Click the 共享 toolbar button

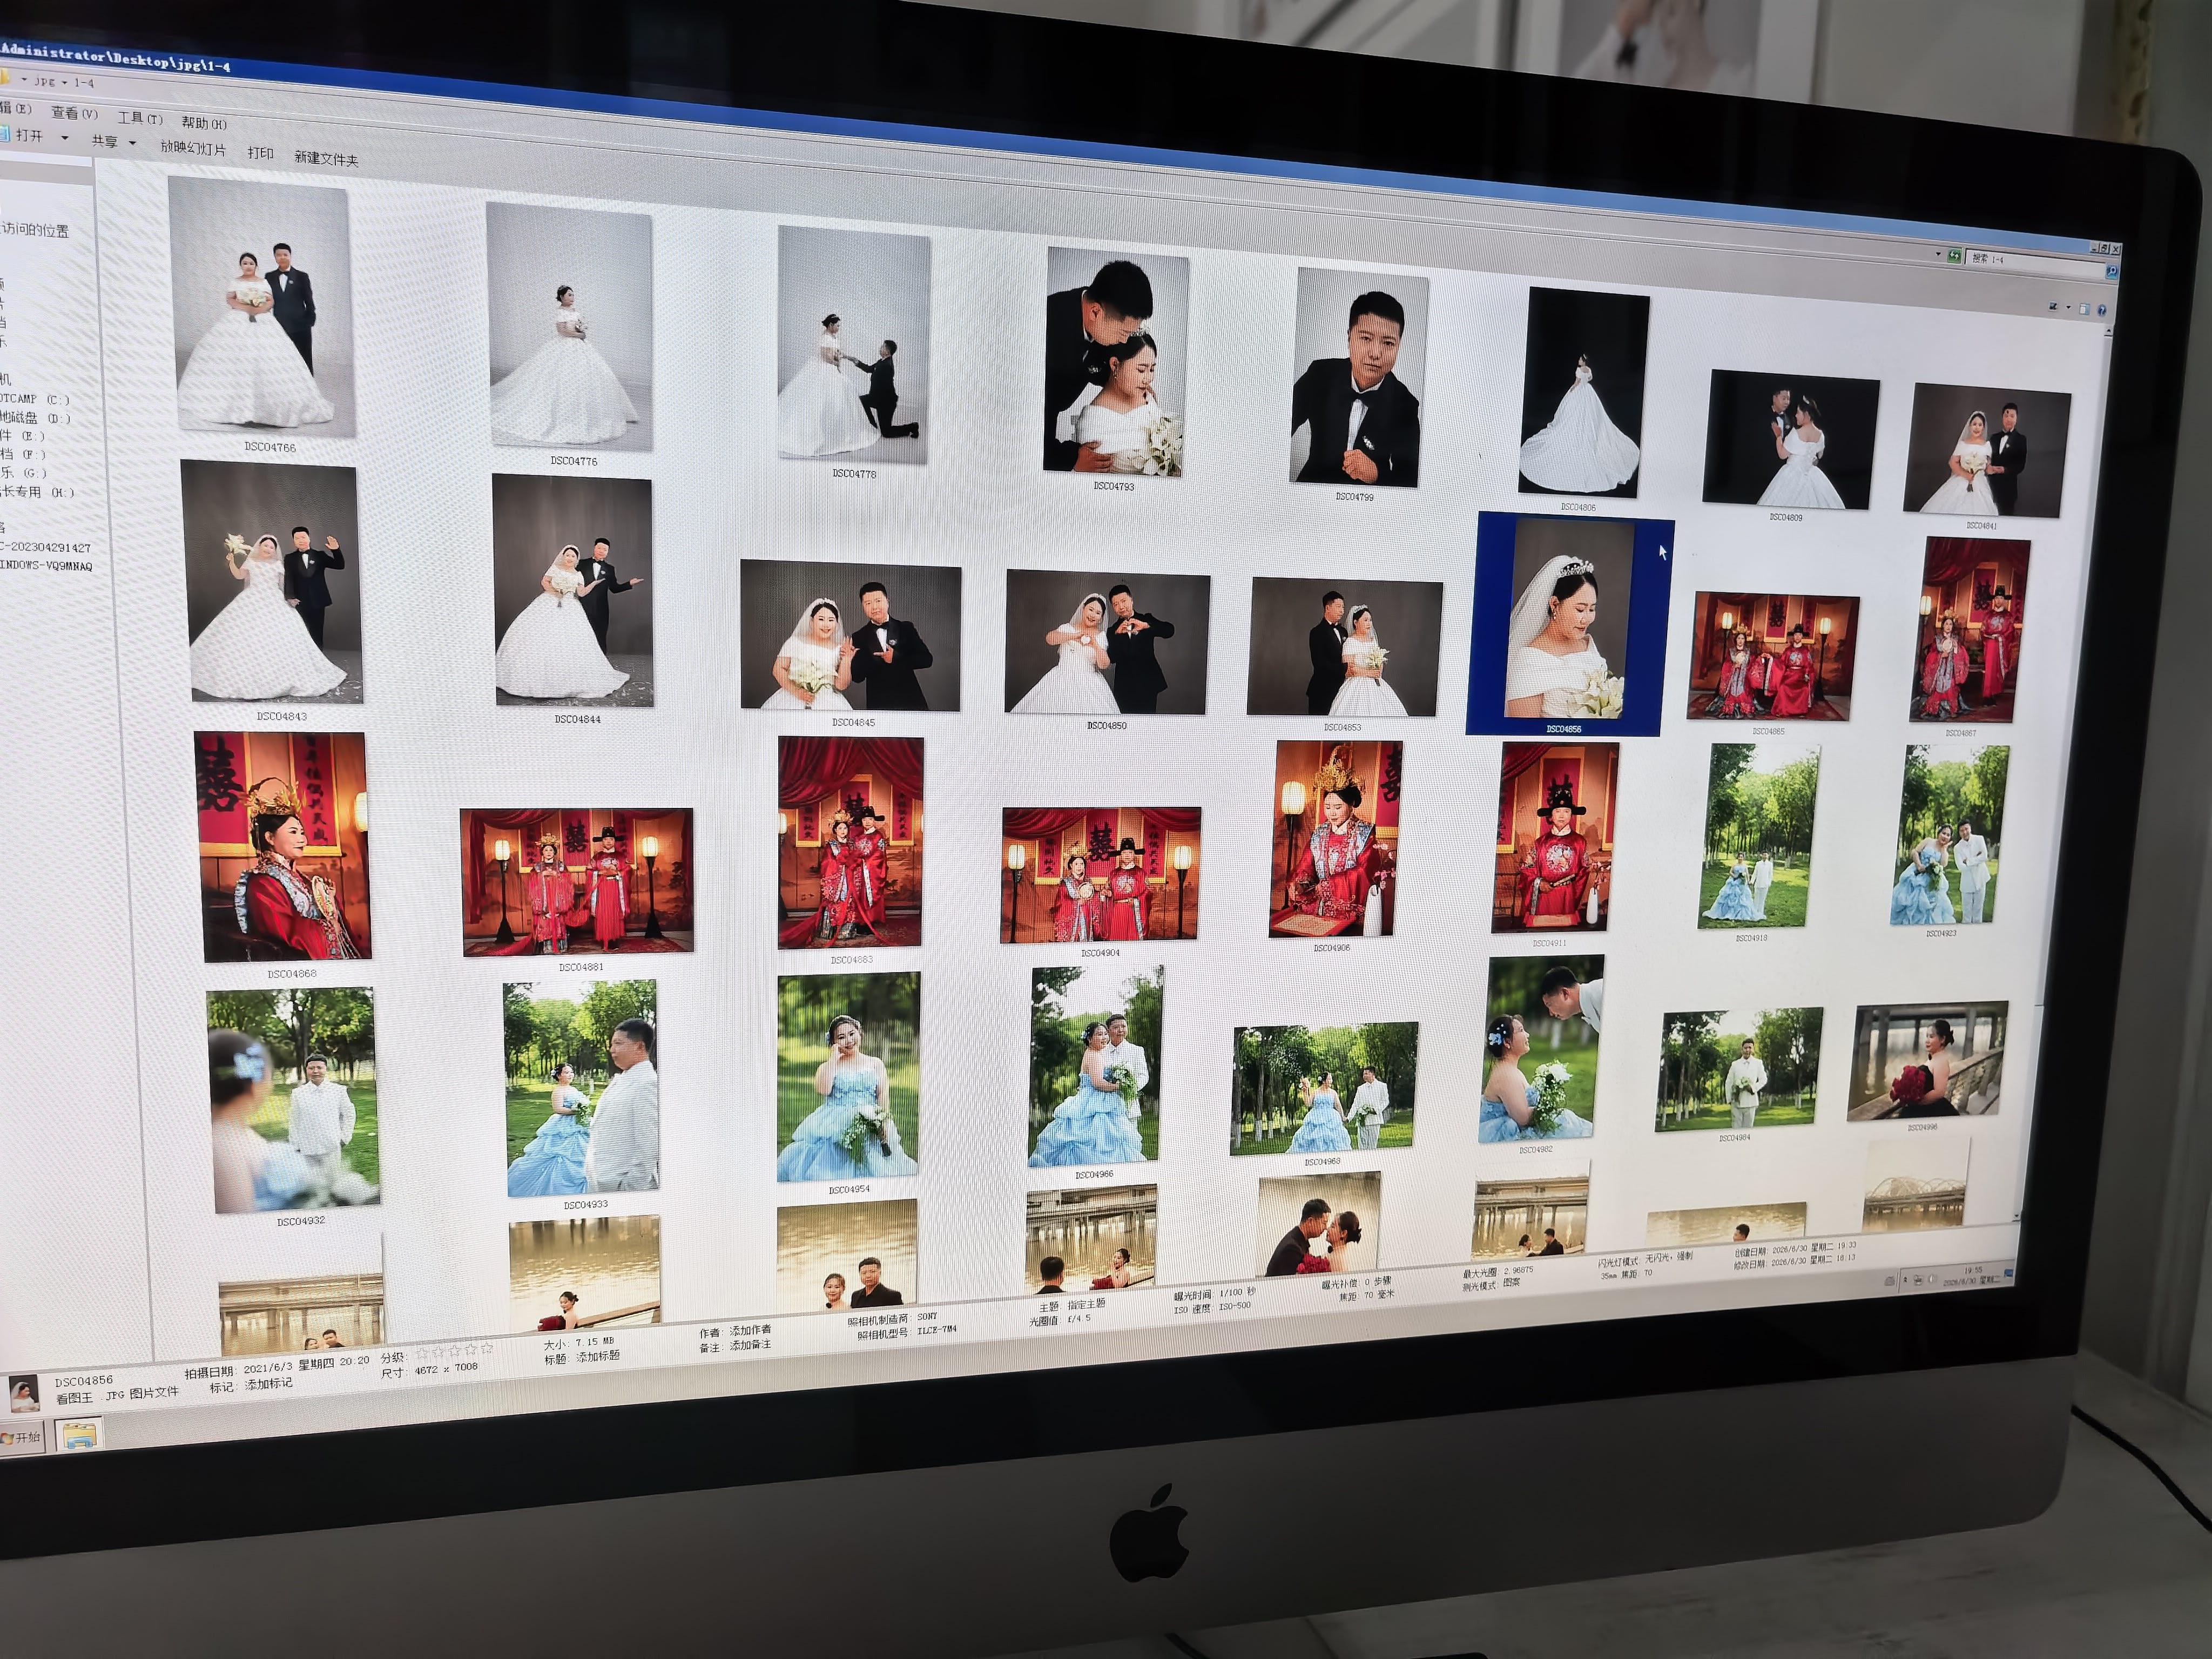(x=104, y=141)
